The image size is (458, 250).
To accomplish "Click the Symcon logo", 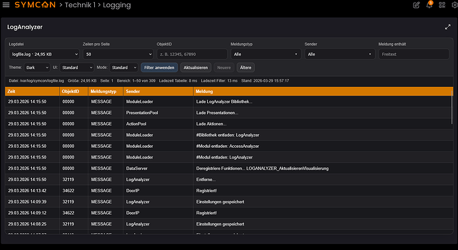I will coord(35,5).
